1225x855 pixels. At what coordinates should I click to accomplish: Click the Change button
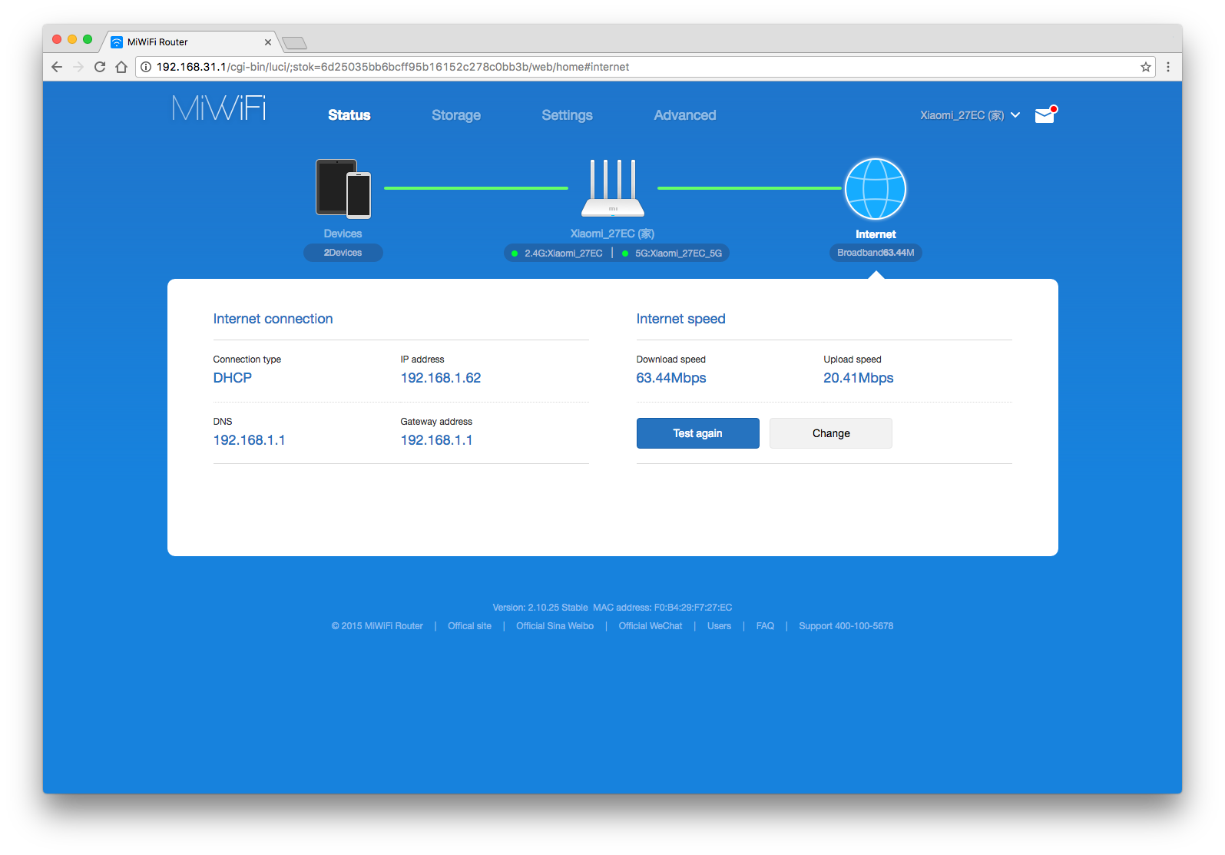(x=831, y=433)
